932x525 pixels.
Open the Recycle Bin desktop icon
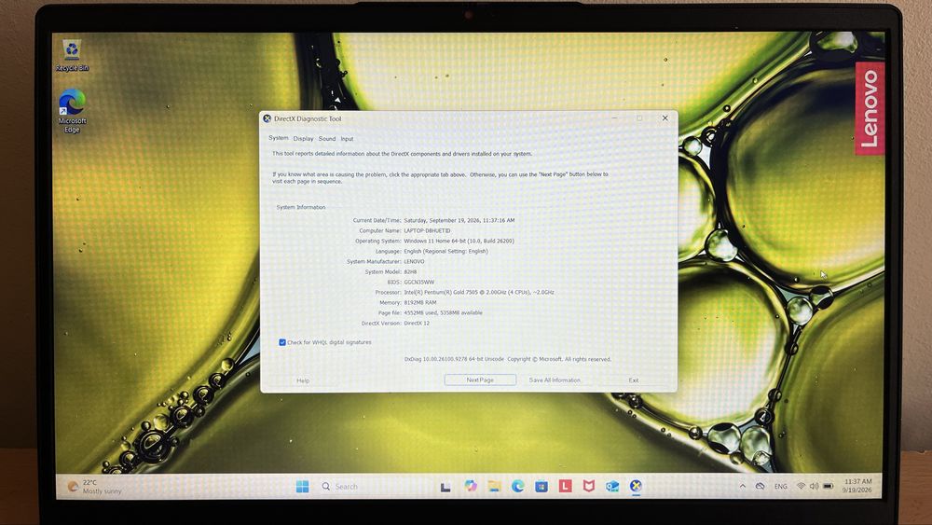pos(72,56)
